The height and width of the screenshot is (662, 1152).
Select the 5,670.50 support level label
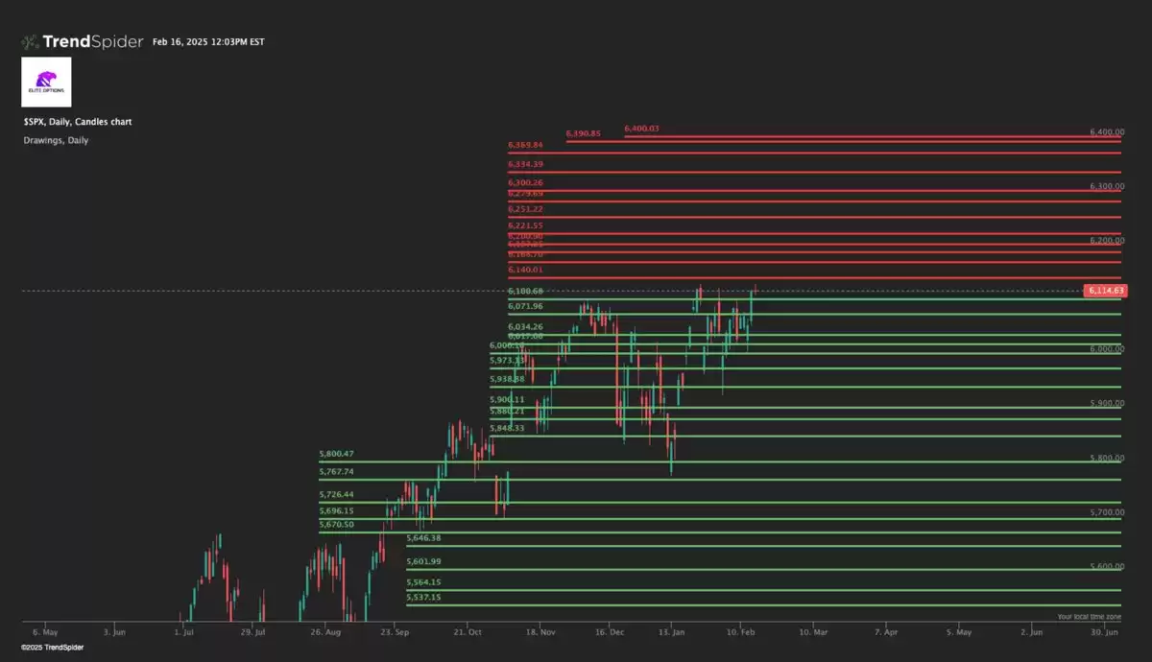click(337, 524)
